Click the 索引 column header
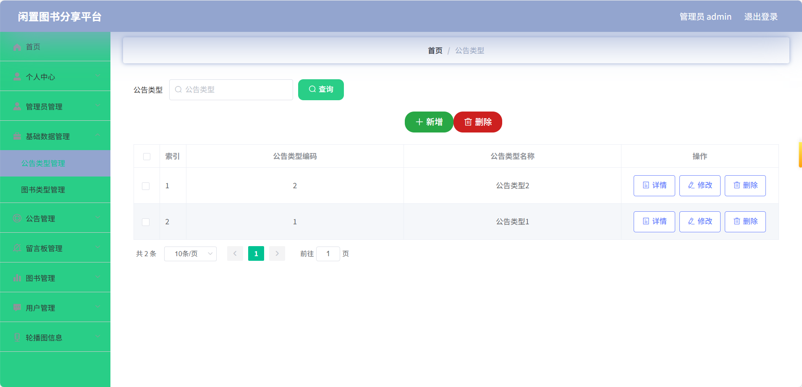 point(173,156)
